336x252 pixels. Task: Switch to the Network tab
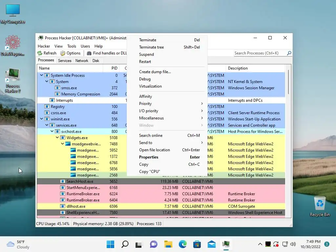click(x=82, y=61)
